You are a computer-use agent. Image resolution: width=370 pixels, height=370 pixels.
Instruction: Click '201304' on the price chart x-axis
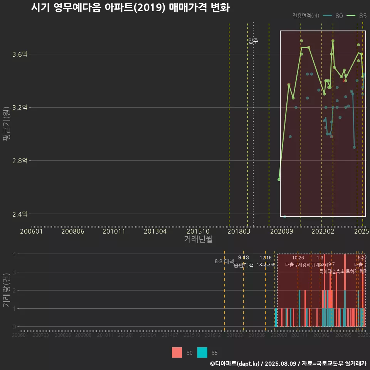(x=155, y=231)
